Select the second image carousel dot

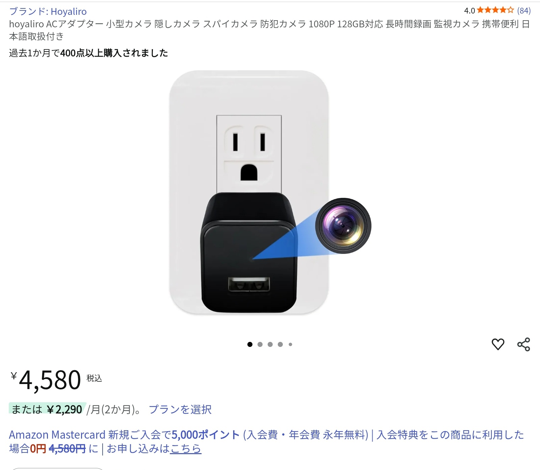(x=260, y=344)
